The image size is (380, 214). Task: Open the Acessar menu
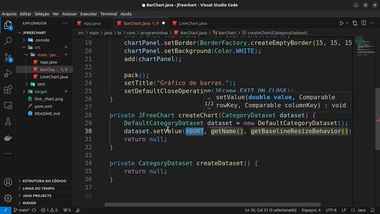[x=69, y=14]
